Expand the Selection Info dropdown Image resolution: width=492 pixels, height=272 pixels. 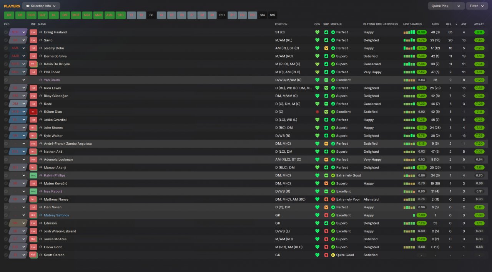[41, 6]
